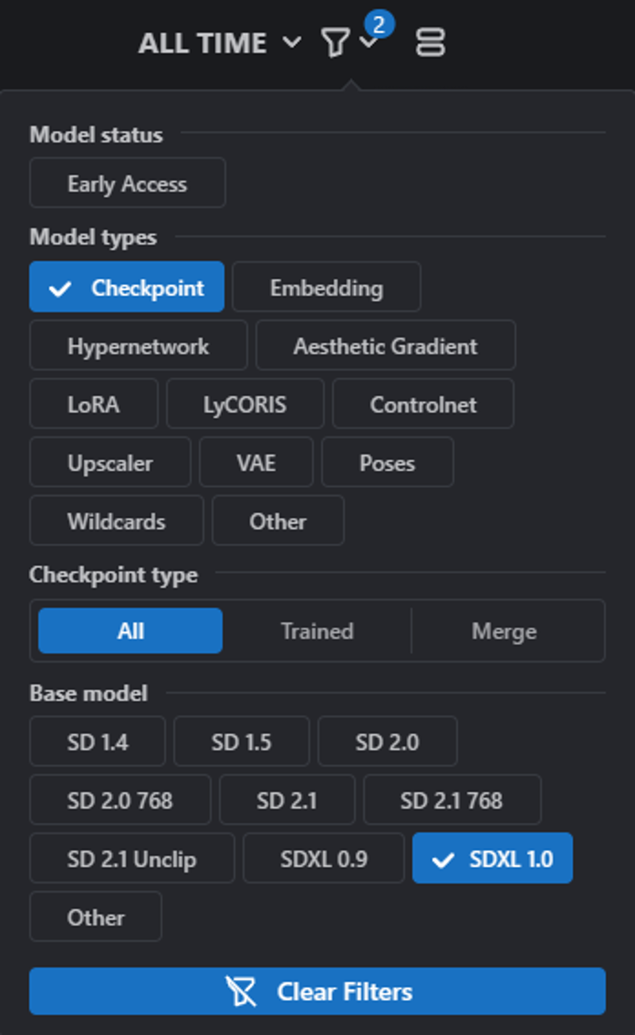Click the Clear Filters button
The image size is (635, 1035).
(x=317, y=991)
